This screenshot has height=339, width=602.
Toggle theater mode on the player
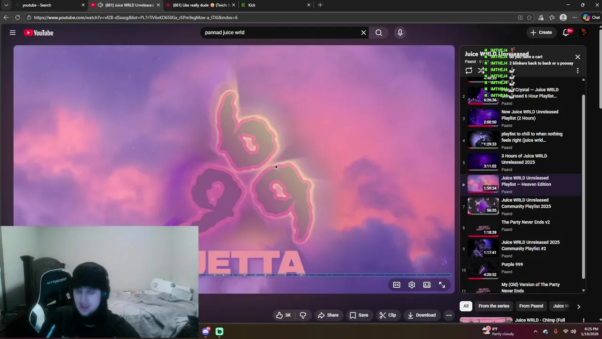pyautogui.click(x=427, y=285)
